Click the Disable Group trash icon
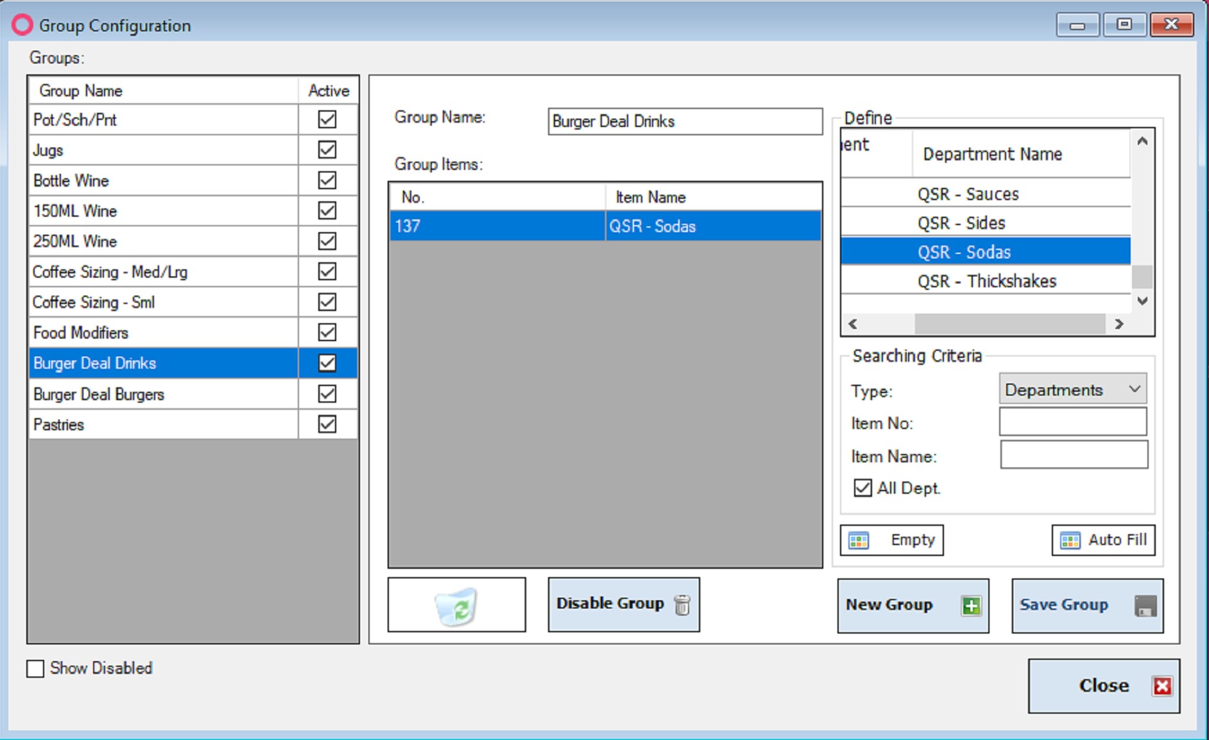 coord(682,605)
